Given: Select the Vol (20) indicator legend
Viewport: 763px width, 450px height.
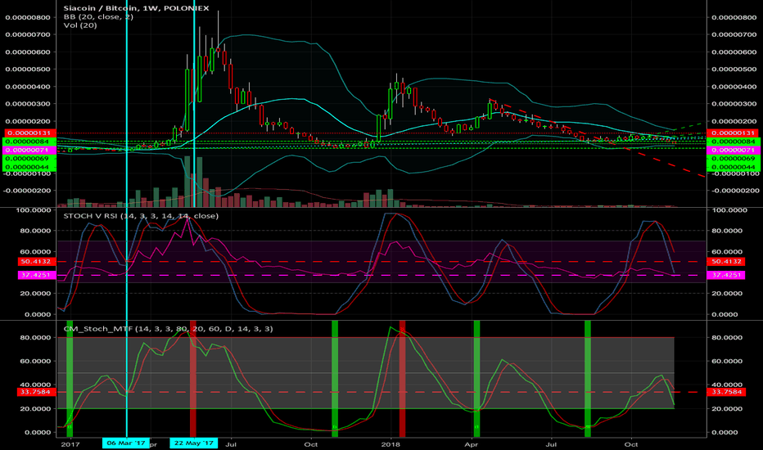Looking at the screenshot, I should pos(80,25).
